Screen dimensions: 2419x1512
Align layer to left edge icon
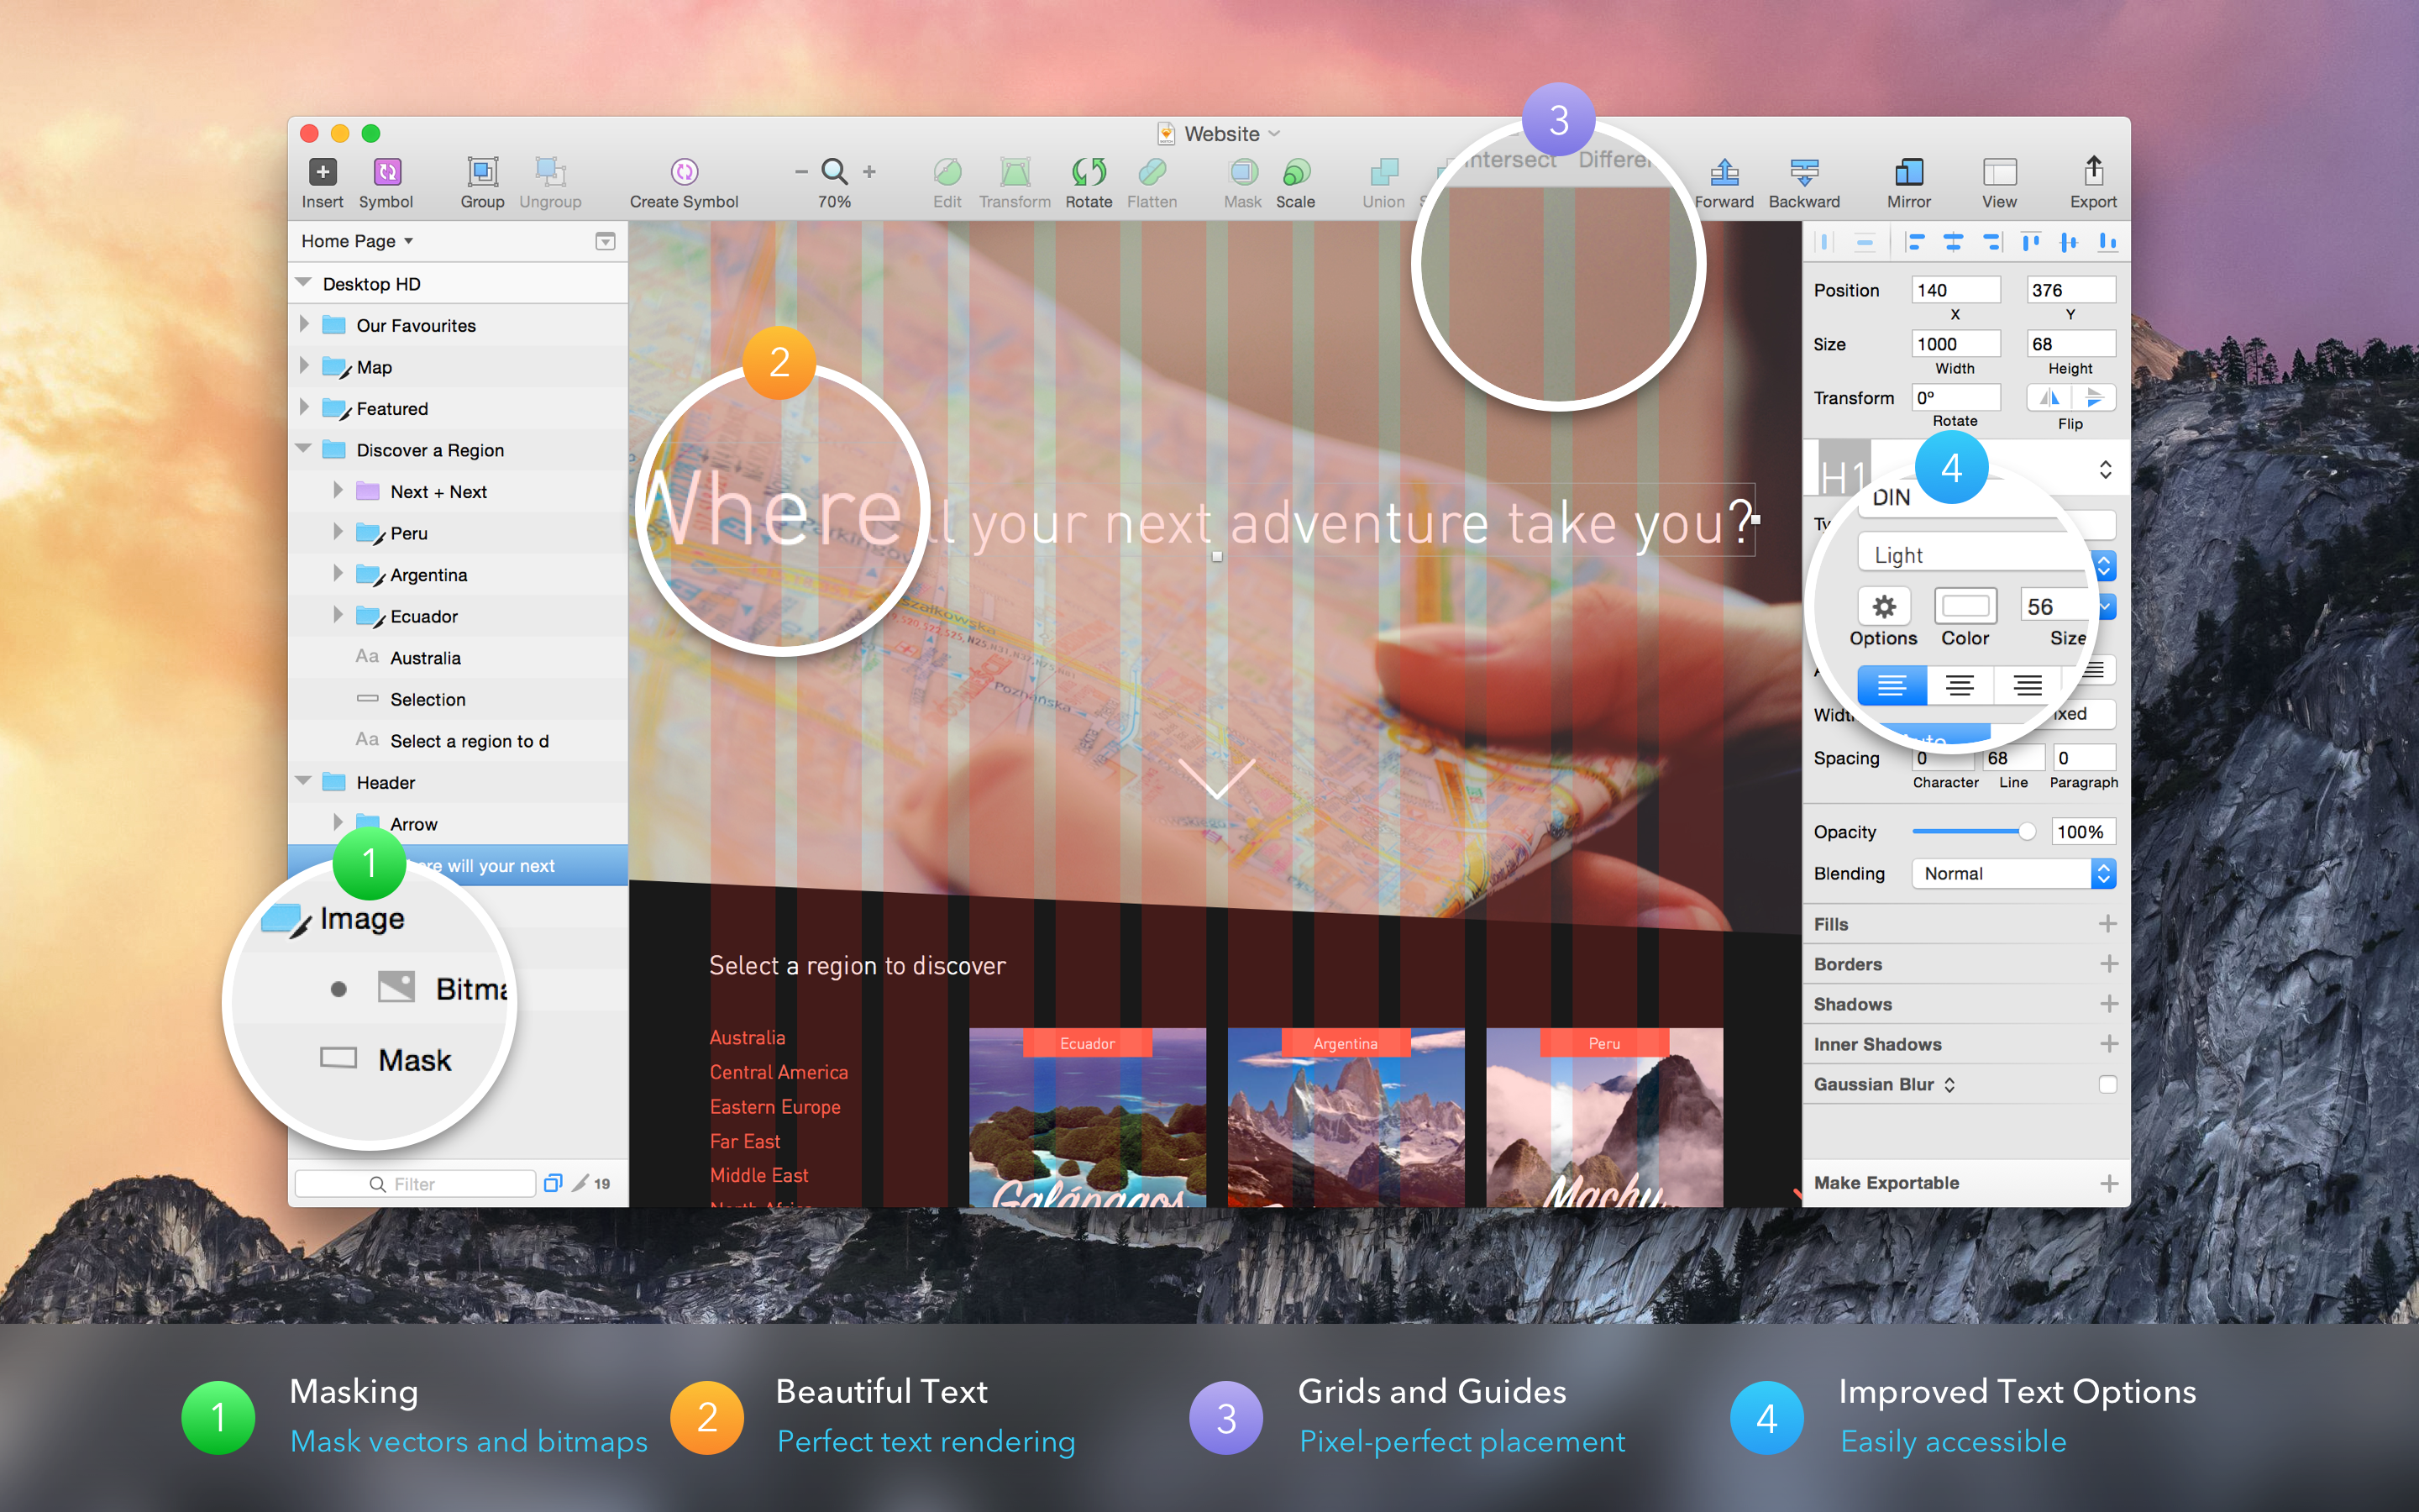1914,241
